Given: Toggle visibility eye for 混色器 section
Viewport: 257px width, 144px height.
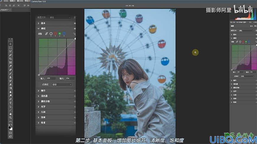Looking at the screenshot, I should pyautogui.click(x=75, y=96).
